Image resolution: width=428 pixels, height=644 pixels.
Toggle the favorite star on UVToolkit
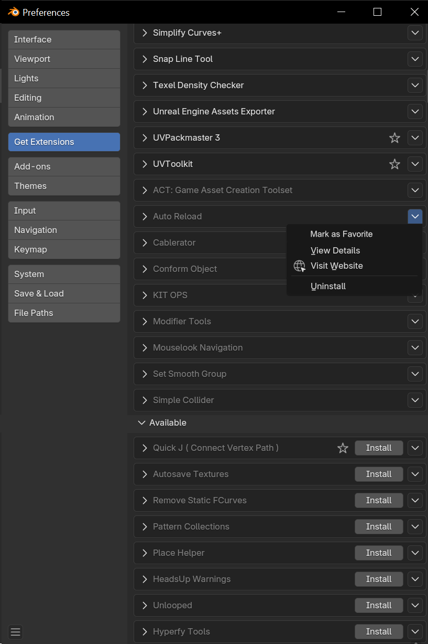[394, 164]
